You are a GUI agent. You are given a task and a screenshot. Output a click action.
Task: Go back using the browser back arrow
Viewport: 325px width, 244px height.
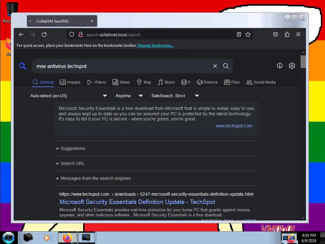pyautogui.click(x=21, y=35)
